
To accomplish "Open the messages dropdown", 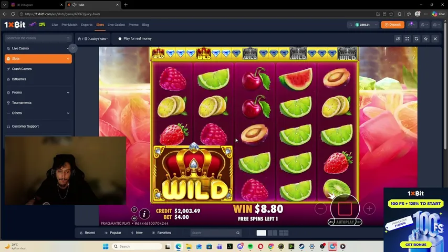I will pyautogui.click(x=412, y=25).
